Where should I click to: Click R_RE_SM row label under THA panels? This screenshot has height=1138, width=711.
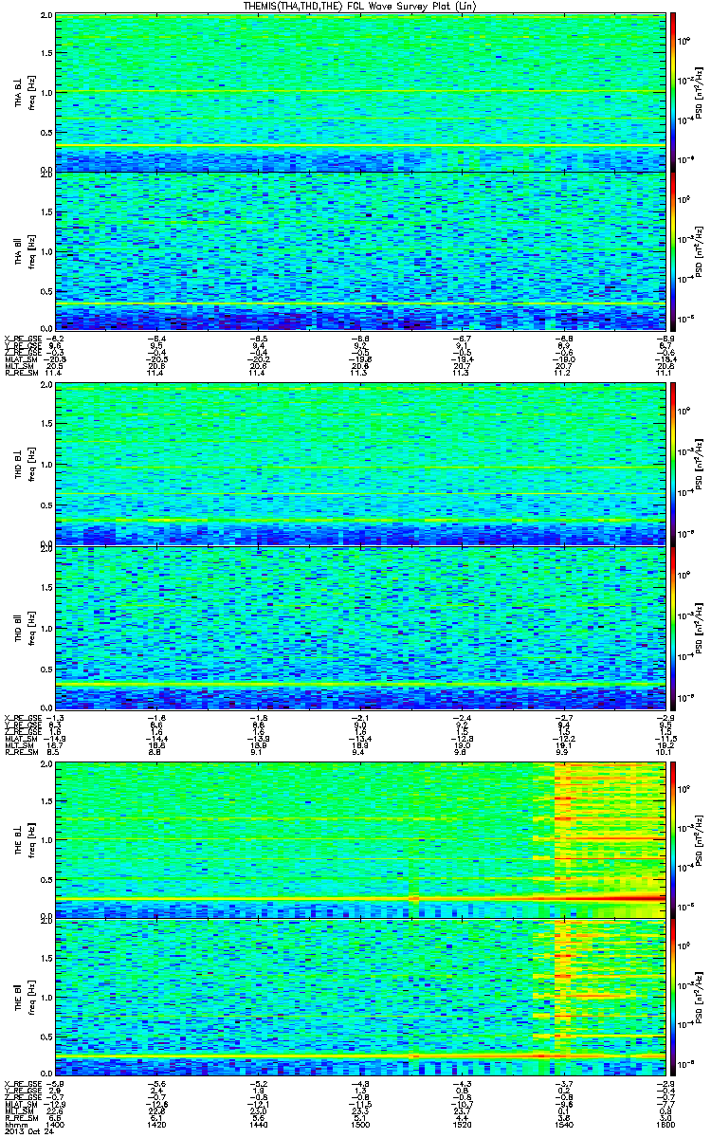(20, 374)
